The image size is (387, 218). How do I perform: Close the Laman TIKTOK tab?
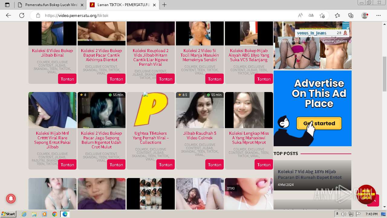click(x=154, y=5)
